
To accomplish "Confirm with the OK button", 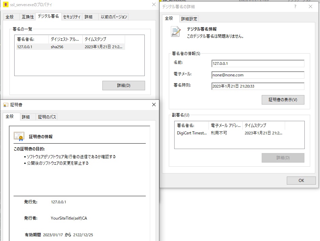I will pos(301,181).
